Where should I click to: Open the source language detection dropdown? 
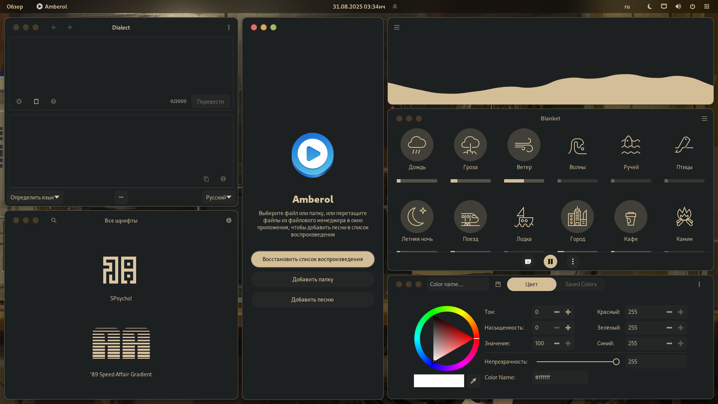pos(35,197)
